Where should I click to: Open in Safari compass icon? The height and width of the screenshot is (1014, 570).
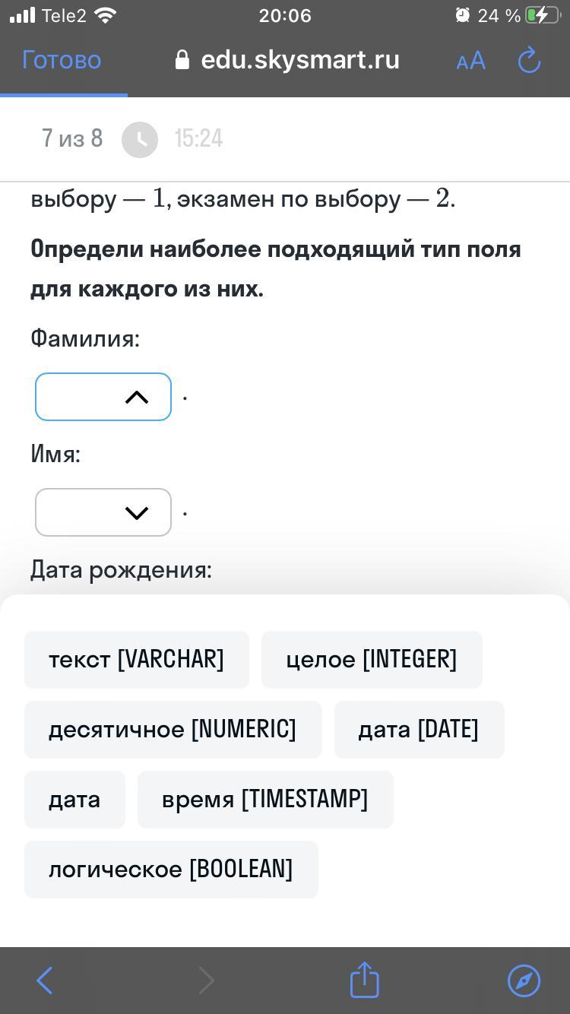[x=524, y=981]
